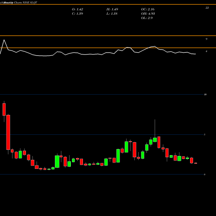
Task: Select the low price readout L: 1.38
Action: 112,14
